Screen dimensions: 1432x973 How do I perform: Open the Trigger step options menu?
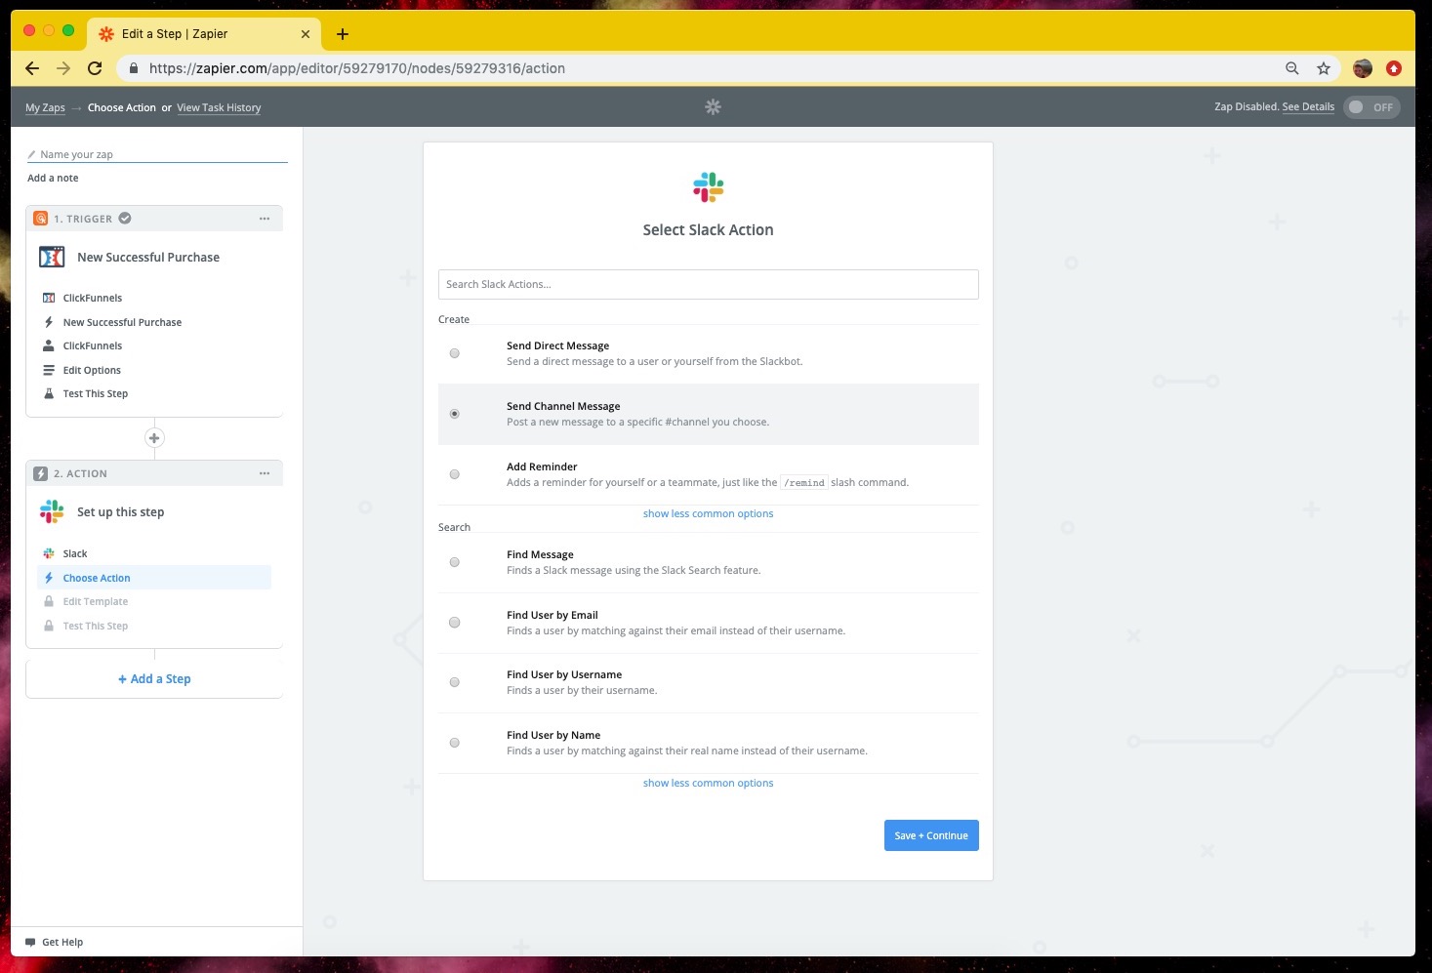tap(265, 219)
